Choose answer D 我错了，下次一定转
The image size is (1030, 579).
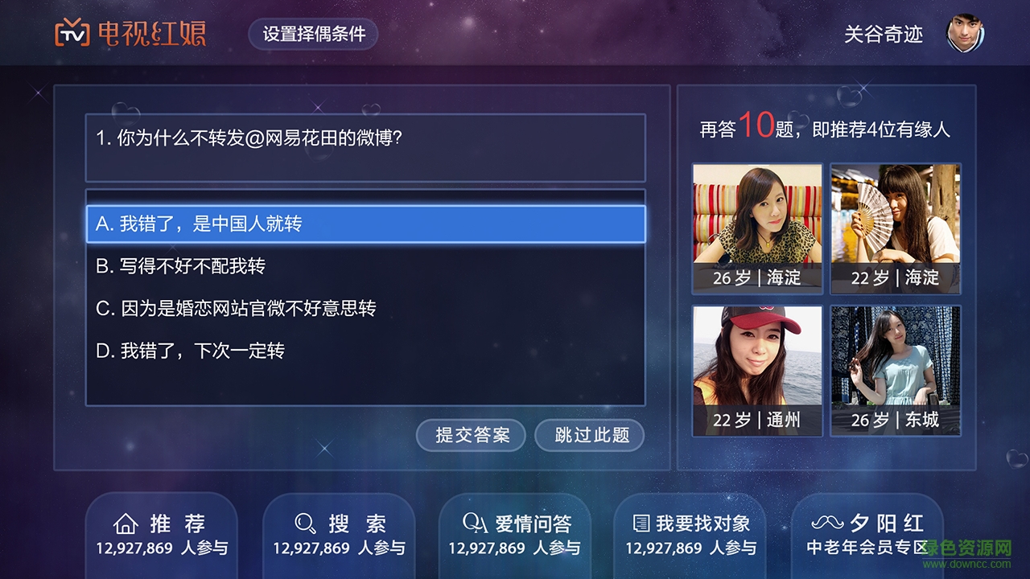tap(366, 351)
